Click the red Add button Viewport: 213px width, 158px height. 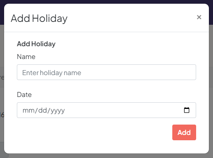tap(184, 132)
